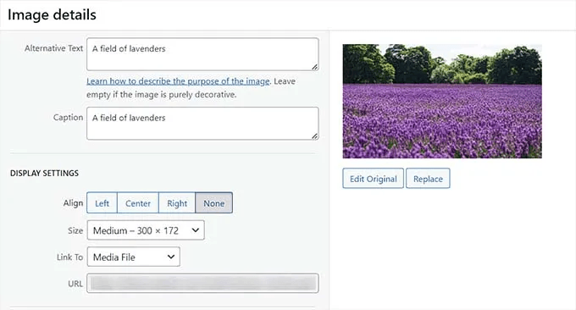
Task: Set alignment to Right
Action: [x=177, y=202]
